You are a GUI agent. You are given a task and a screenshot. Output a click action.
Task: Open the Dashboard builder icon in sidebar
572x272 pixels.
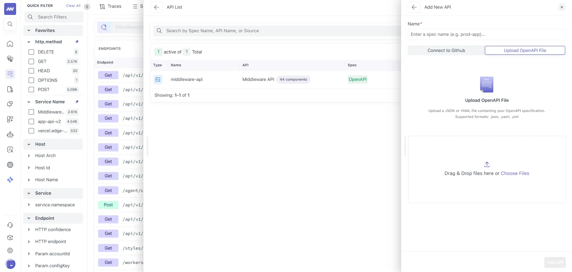[10, 119]
